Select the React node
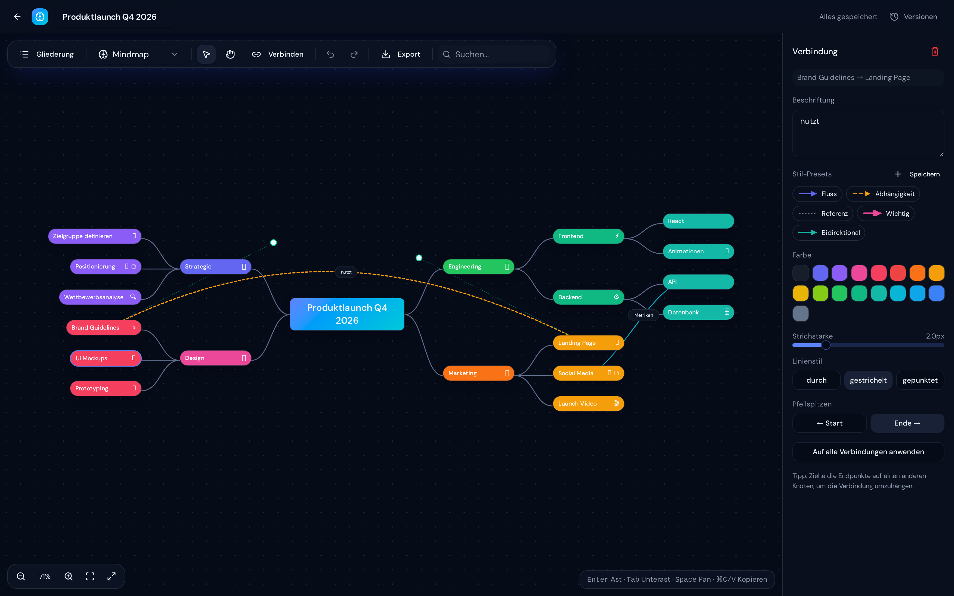Image resolution: width=954 pixels, height=596 pixels. tap(698, 221)
